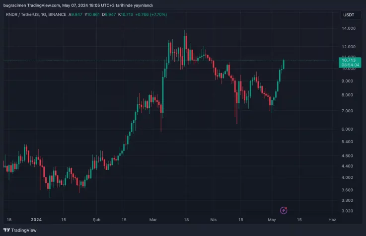
Task: Click the 3.020 price axis label
Action: 349,211
